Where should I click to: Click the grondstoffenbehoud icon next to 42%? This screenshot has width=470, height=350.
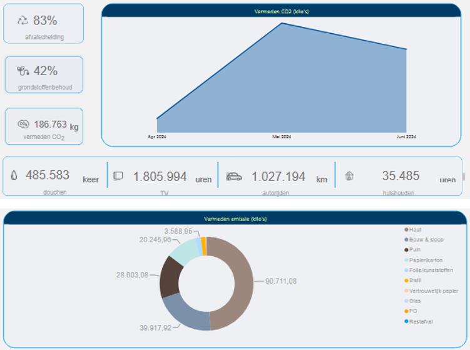23,71
